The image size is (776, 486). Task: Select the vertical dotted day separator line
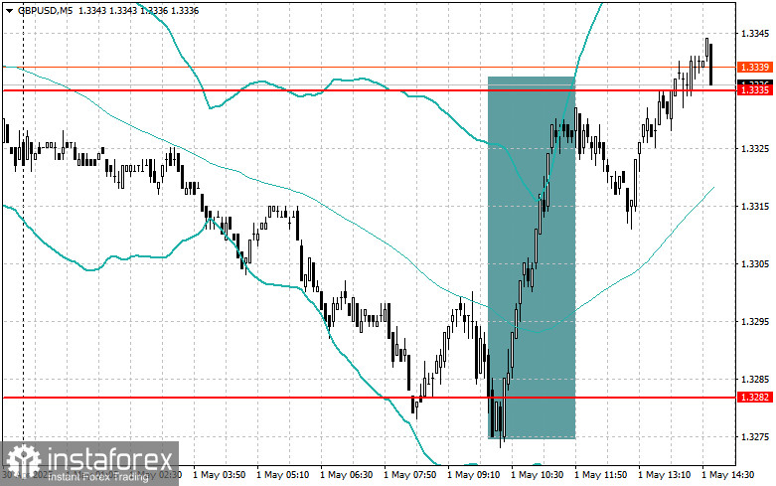(23, 233)
